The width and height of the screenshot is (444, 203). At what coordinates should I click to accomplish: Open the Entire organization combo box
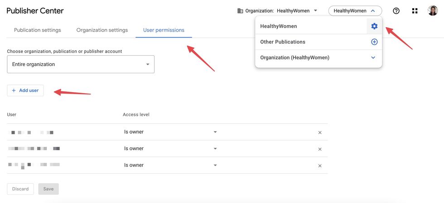pyautogui.click(x=81, y=64)
